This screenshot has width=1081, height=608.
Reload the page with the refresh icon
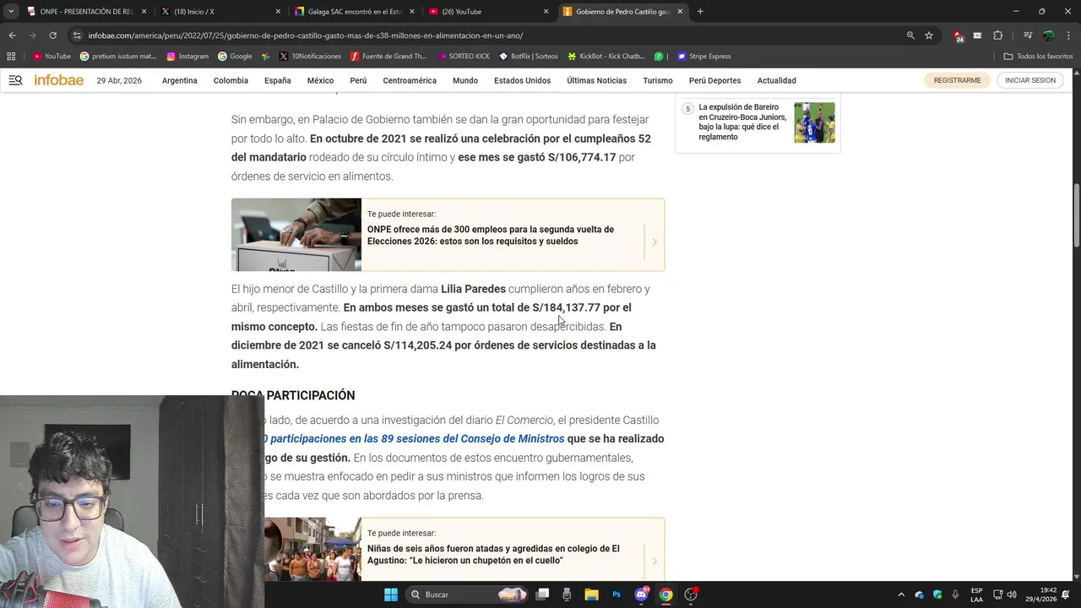pyautogui.click(x=52, y=35)
